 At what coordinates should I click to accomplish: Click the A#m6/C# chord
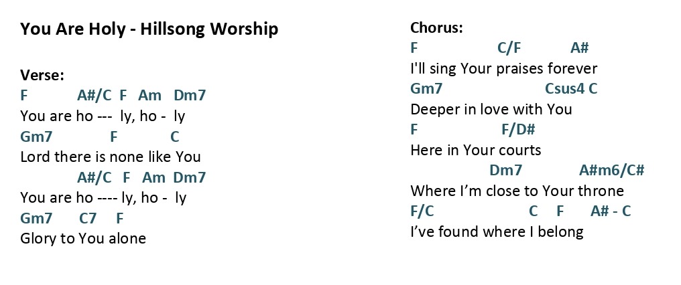click(611, 170)
